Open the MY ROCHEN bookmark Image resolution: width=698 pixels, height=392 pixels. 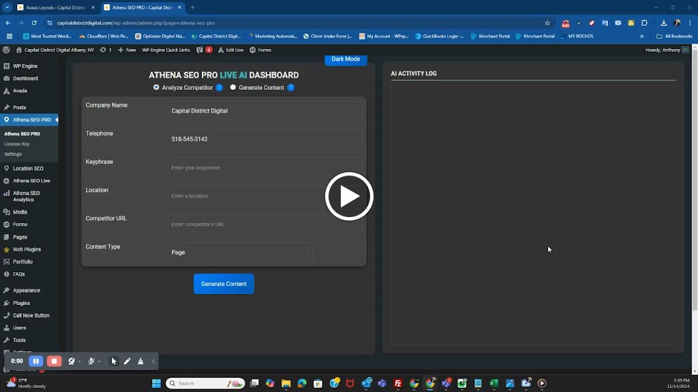[x=577, y=36]
